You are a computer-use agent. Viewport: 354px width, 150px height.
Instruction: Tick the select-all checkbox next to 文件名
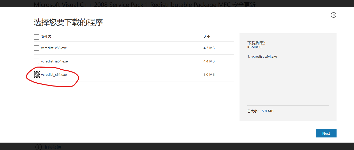point(36,37)
